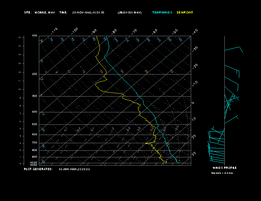This screenshot has width=261, height=201.
Task: Click the wind barb scale note text
Action: (x=222, y=173)
